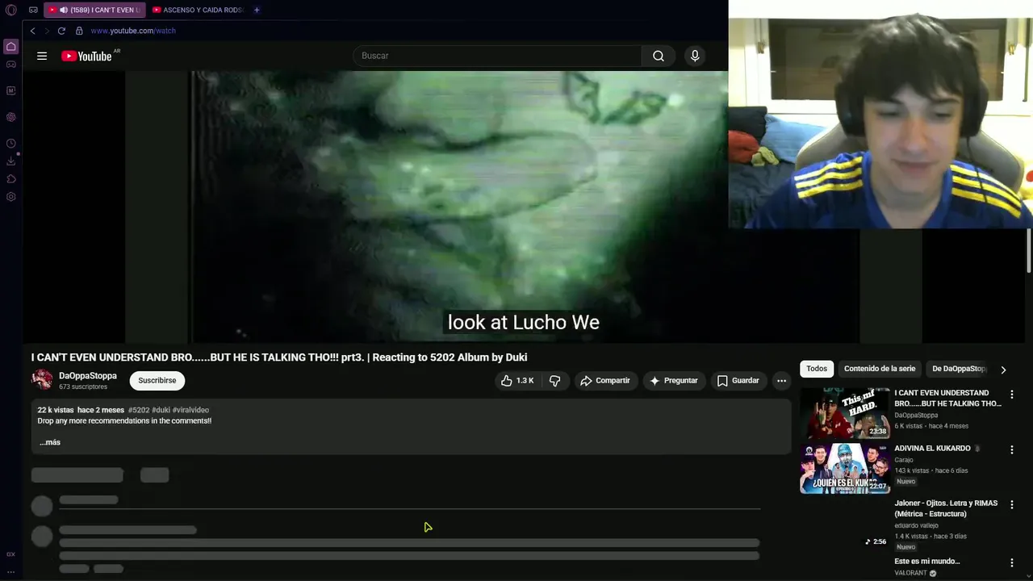Start voice search with microphone

pyautogui.click(x=695, y=56)
